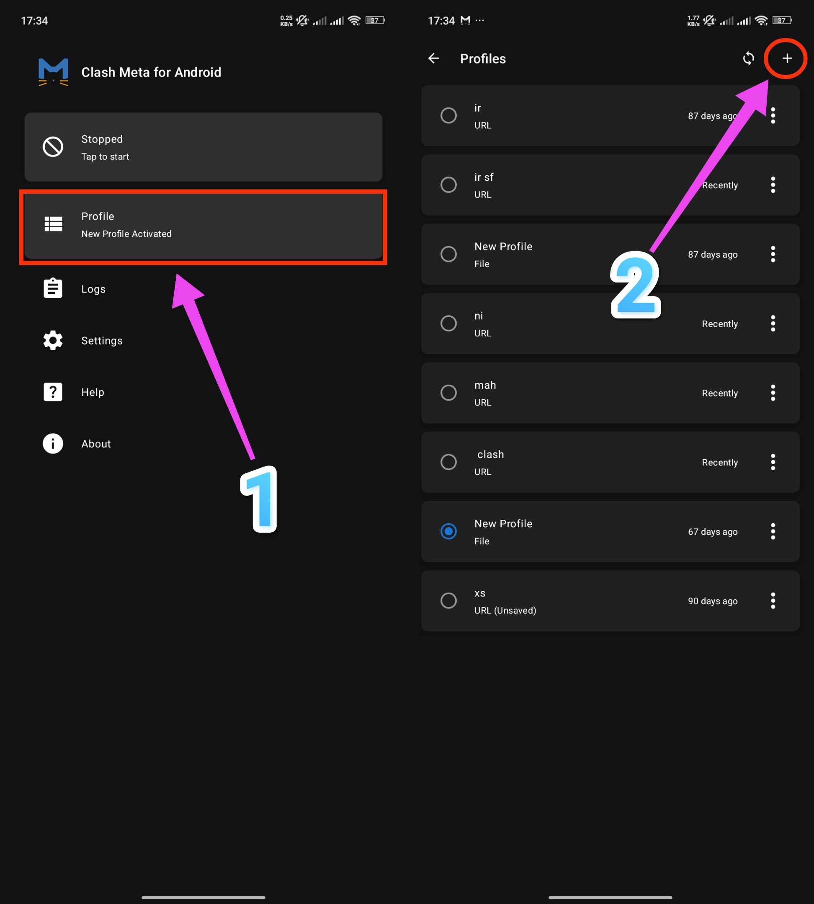Click the About info icon
Viewport: 814px width, 904px height.
coord(53,444)
